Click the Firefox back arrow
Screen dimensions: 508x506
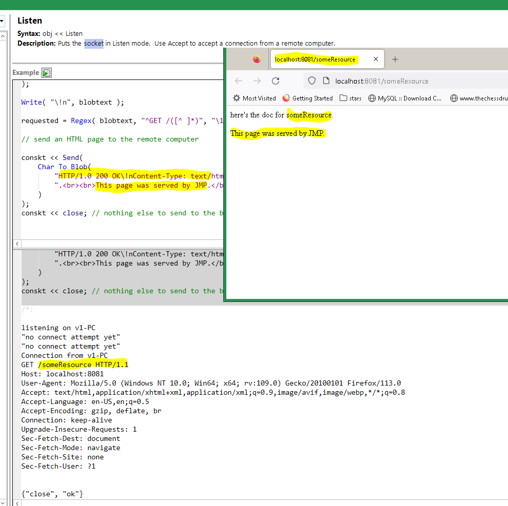pos(239,81)
